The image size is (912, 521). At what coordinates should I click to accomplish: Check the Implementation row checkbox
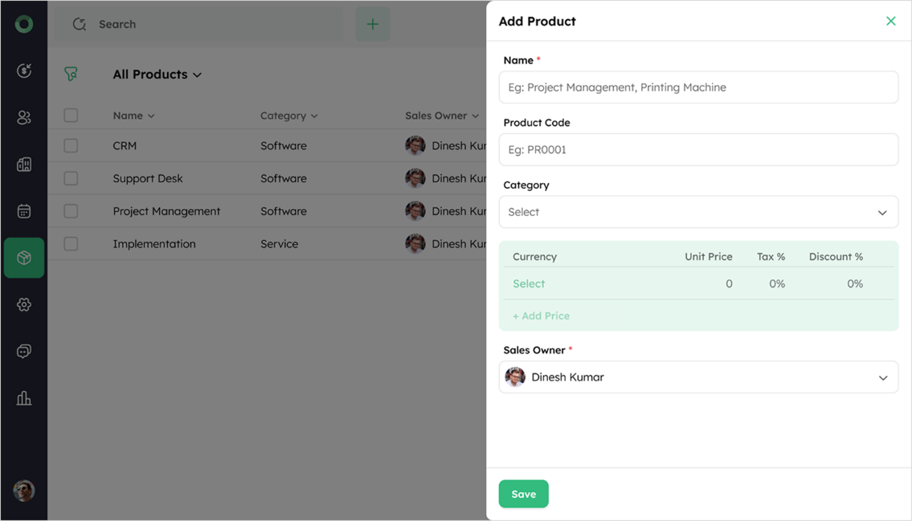click(71, 243)
